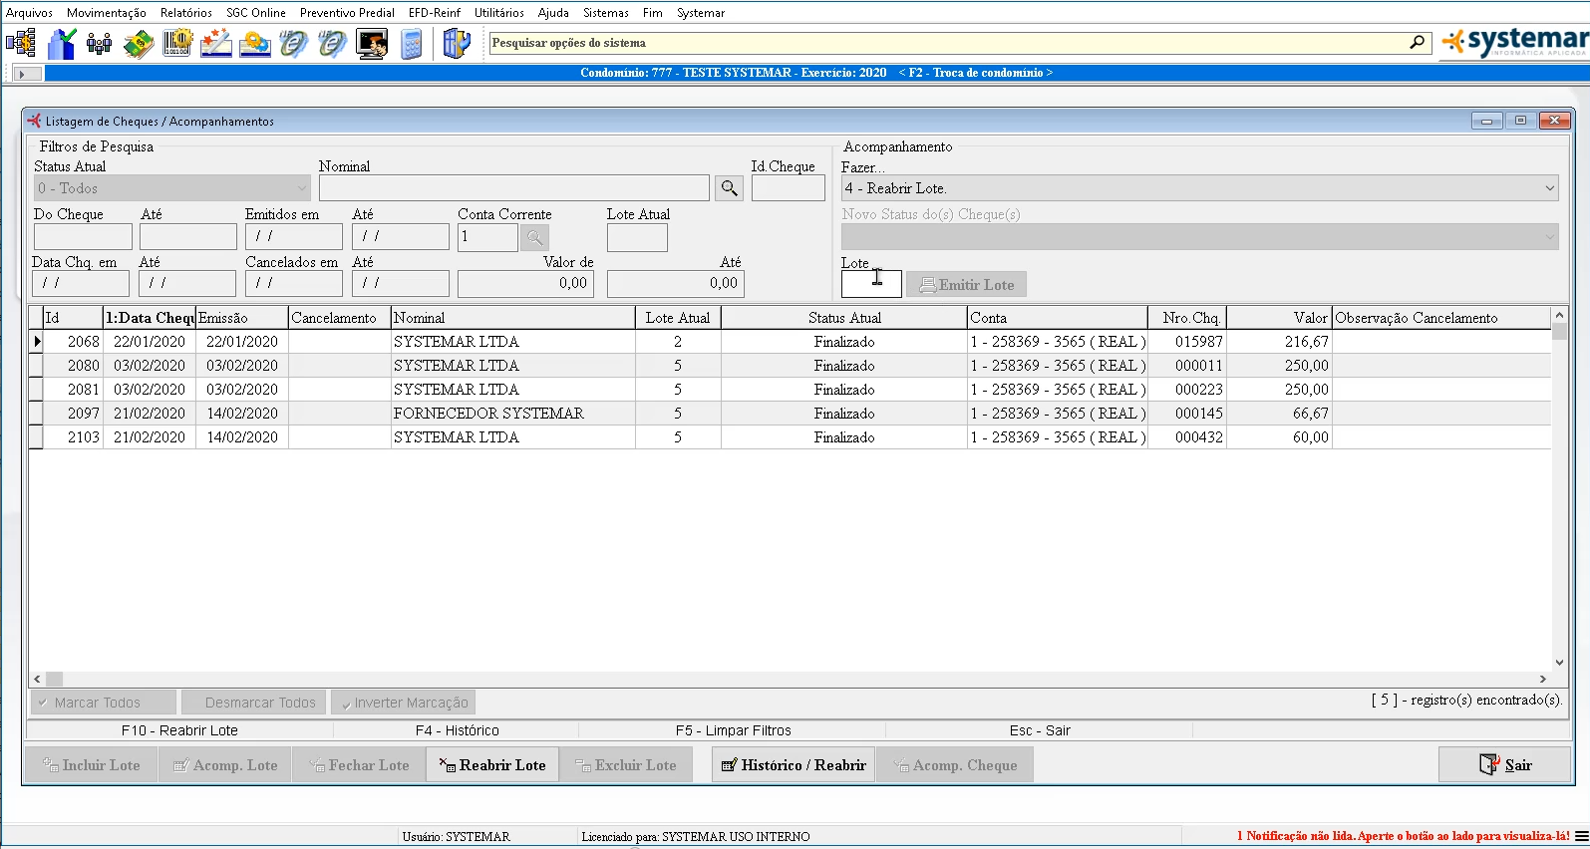1590x849 pixels.
Task: Open the Utilitários menu
Action: pos(498,13)
